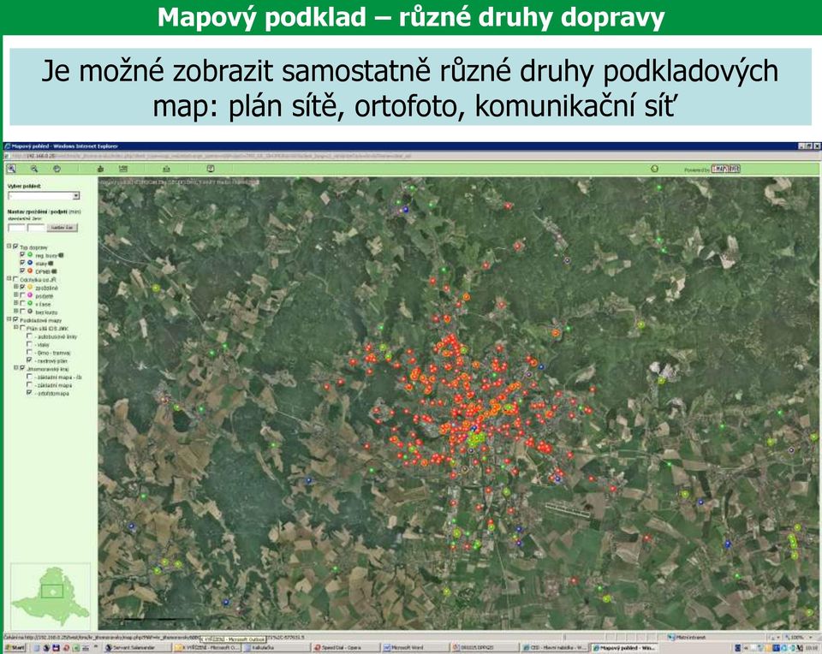Click the gray bez kurzu legend circle

30,312
